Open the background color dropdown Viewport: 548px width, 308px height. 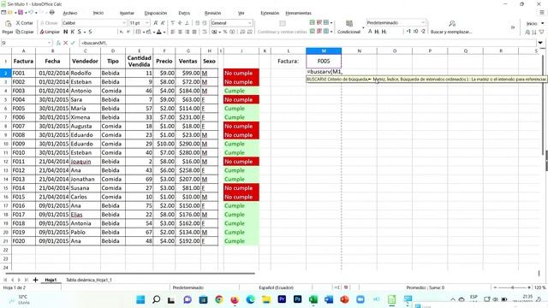click(153, 32)
